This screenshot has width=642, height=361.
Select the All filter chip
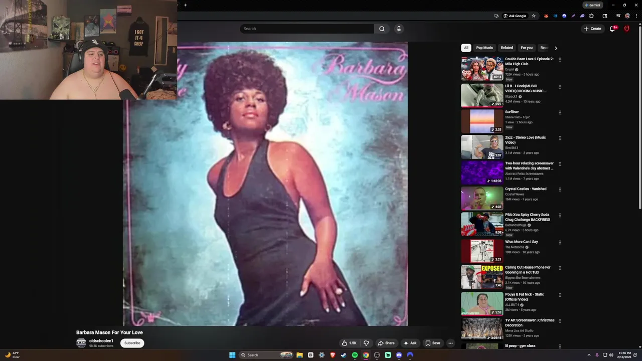click(466, 48)
